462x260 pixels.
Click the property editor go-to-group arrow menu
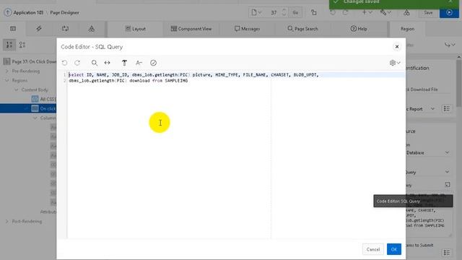pos(450,45)
